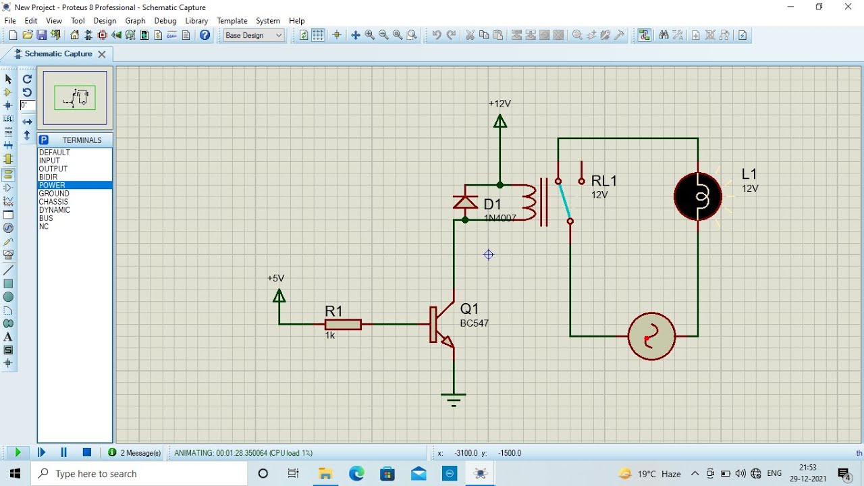Select the Graph mode tool
This screenshot has height=486, width=864.
pos(8,201)
